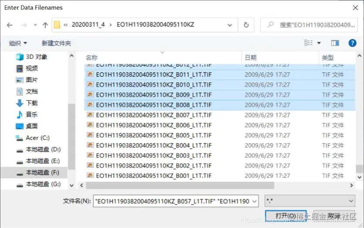The width and height of the screenshot is (364, 228).
Task: Click the EO1H119038200409511​0KZ breadcrumb folder
Action: 155,25
